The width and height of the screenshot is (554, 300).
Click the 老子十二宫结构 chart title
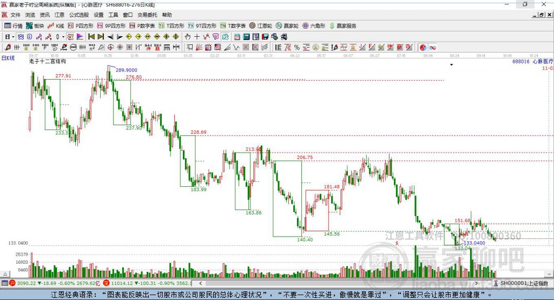[x=48, y=61]
